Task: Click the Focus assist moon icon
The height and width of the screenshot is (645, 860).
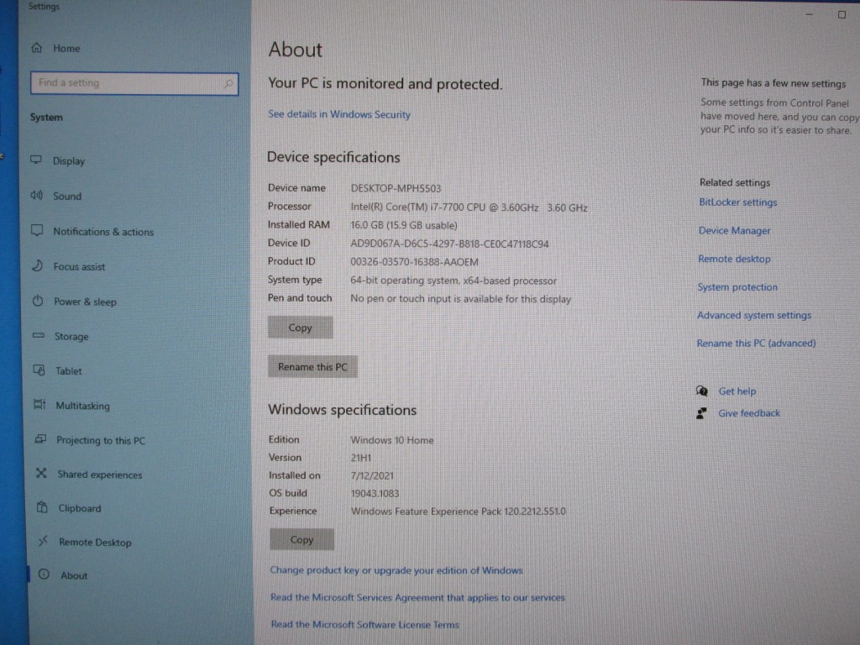Action: [37, 266]
